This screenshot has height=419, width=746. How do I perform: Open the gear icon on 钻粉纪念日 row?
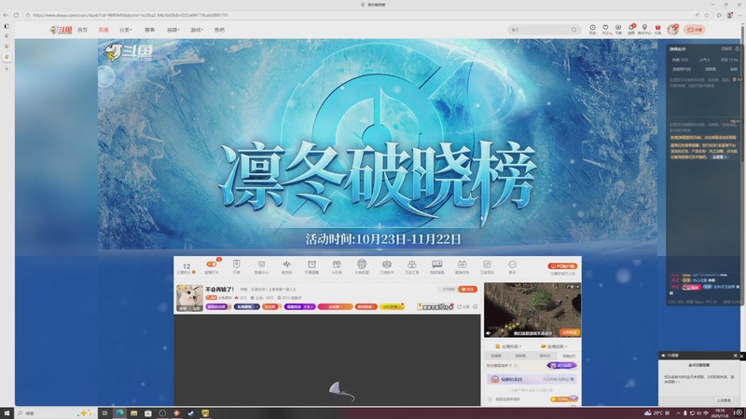573,379
